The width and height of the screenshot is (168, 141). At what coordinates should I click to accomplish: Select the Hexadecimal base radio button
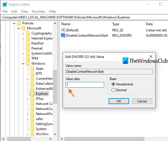point(113,84)
